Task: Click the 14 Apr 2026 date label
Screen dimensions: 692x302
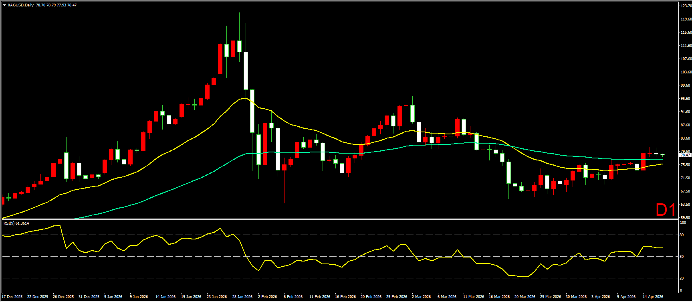Action: [x=653, y=297]
